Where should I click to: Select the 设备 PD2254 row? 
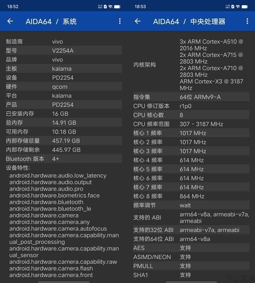point(64,77)
